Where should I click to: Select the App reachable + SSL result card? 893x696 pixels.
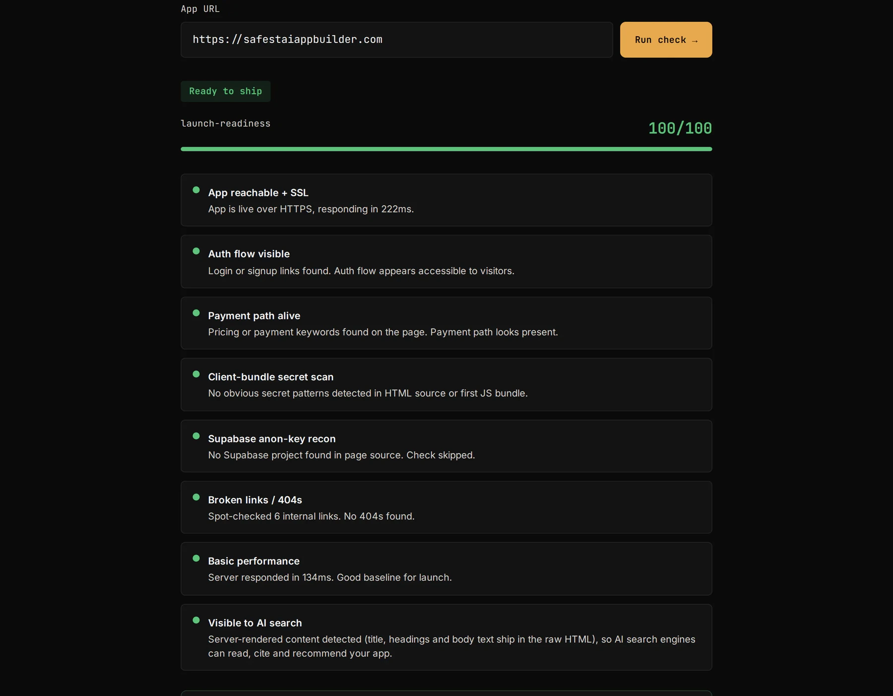point(446,200)
